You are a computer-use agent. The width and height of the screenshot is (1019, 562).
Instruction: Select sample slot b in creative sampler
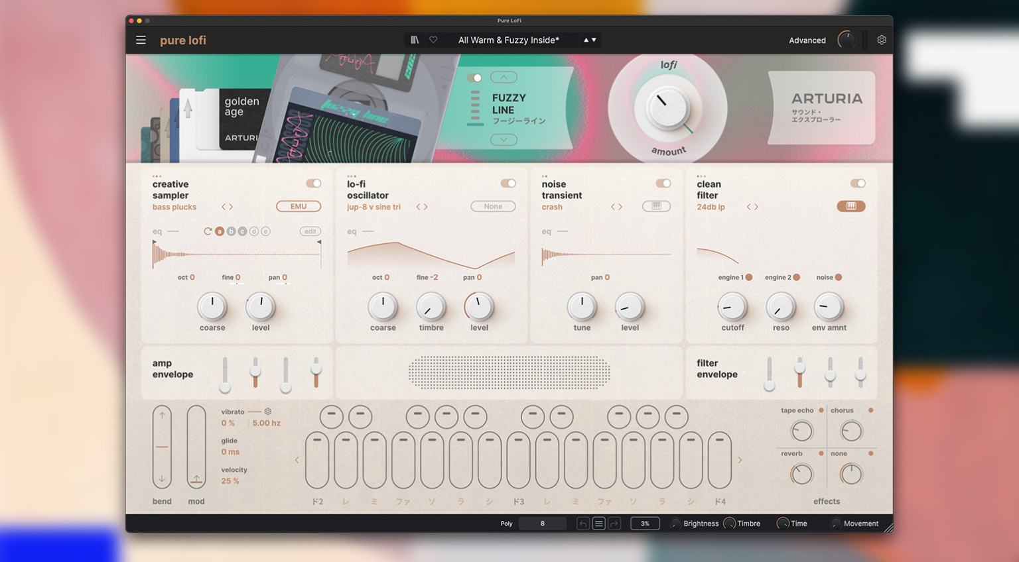[231, 231]
